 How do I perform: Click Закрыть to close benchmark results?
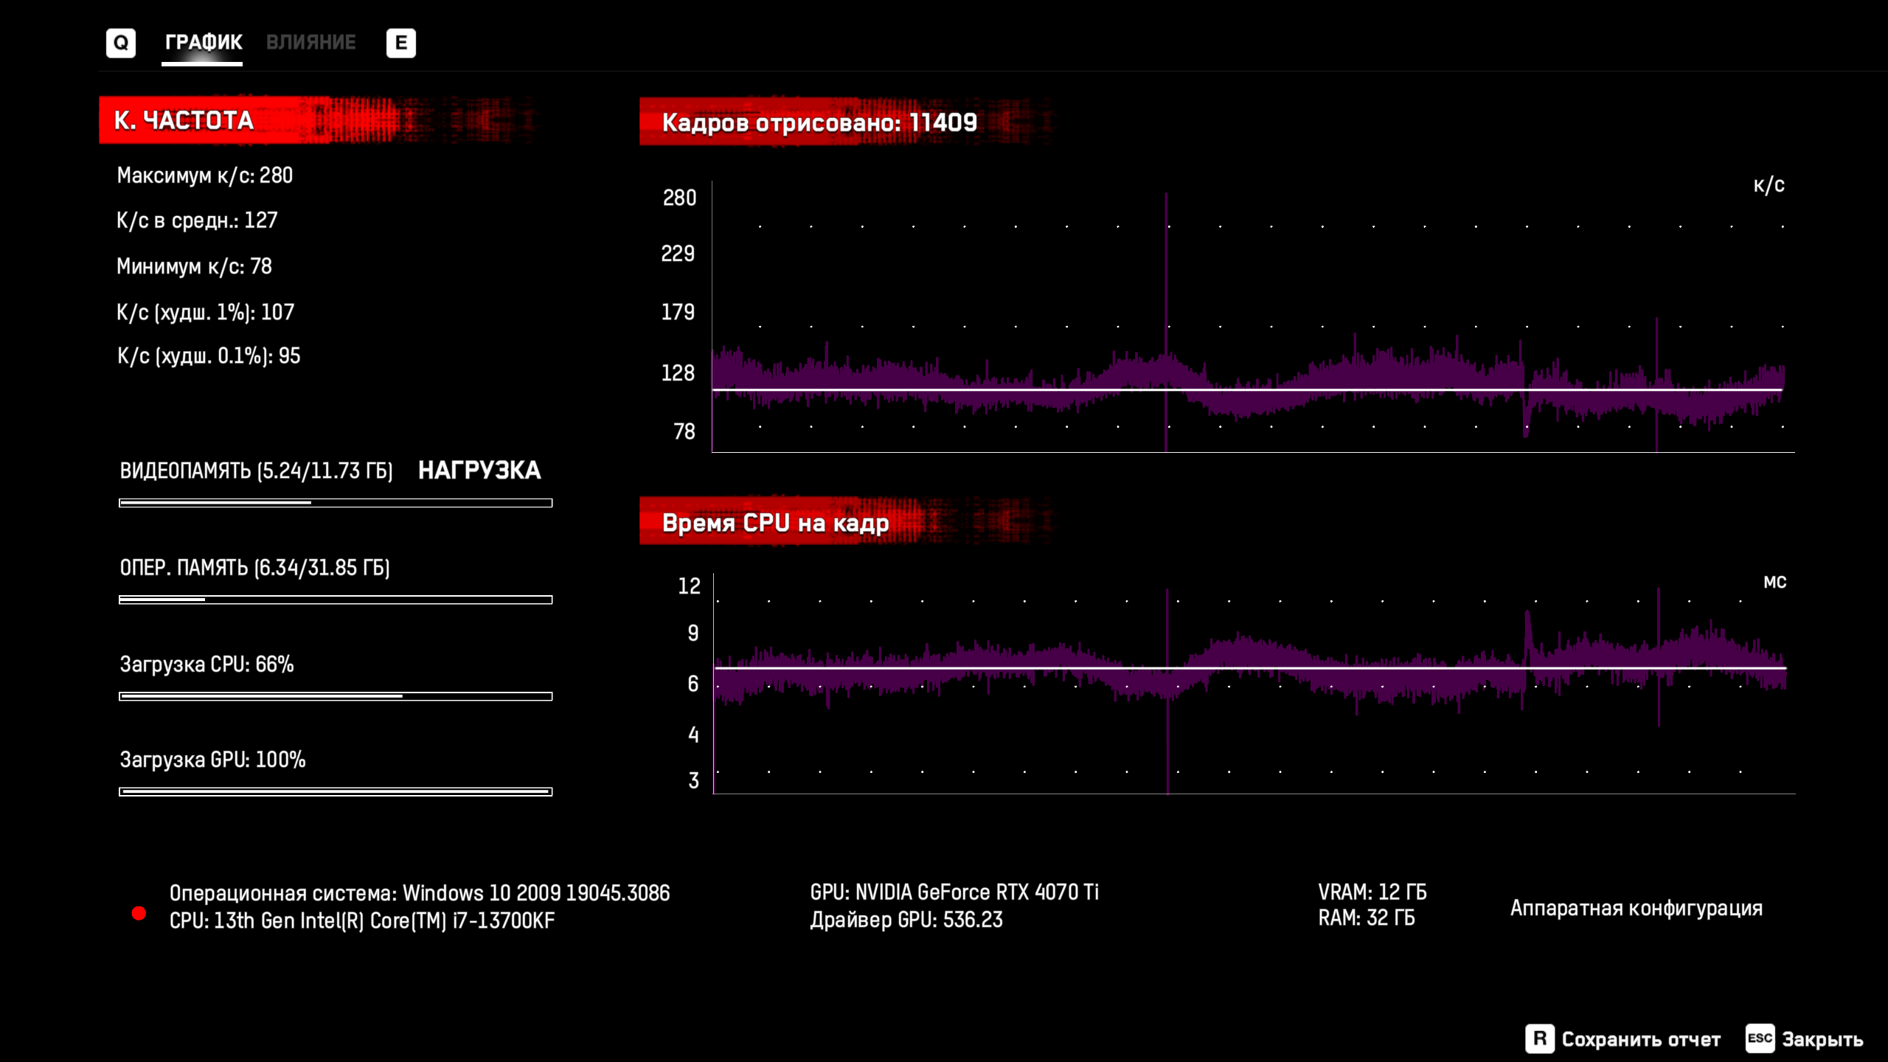click(1822, 1039)
